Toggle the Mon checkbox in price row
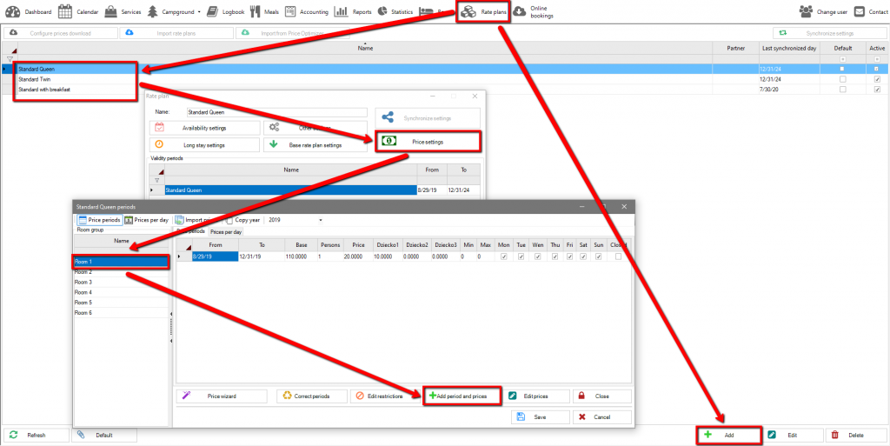Image resolution: width=890 pixels, height=446 pixels. [503, 256]
